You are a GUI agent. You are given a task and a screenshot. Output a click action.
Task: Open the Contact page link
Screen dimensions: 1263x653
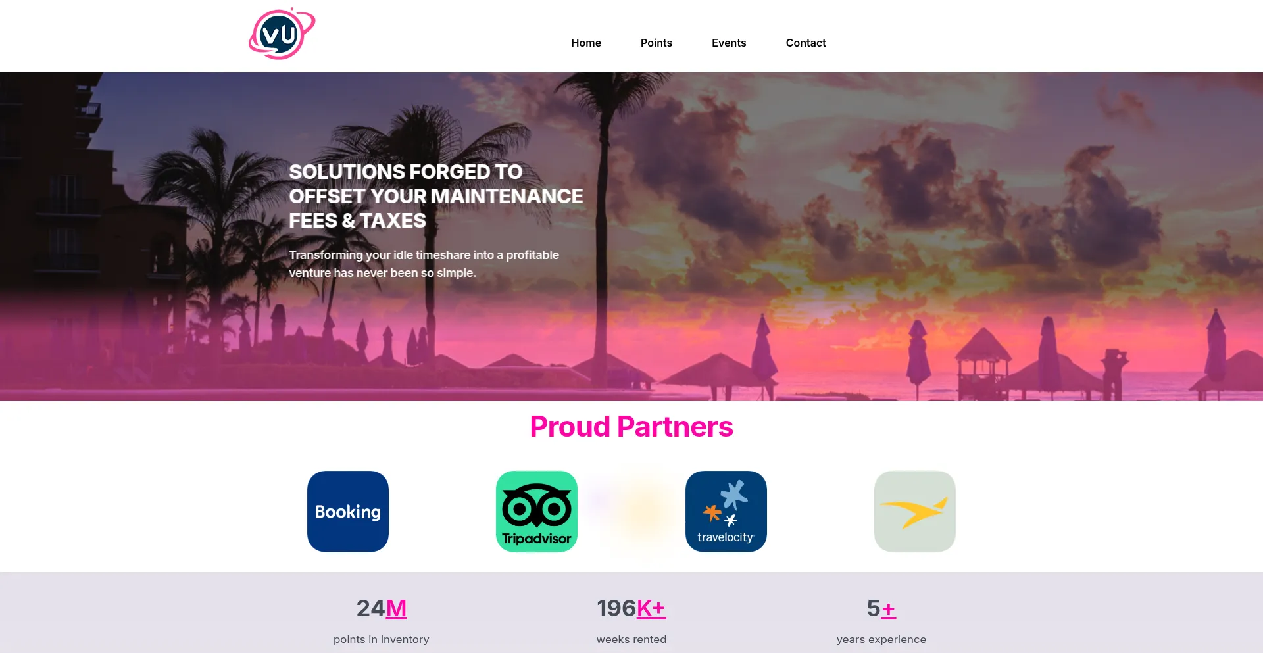click(x=806, y=43)
